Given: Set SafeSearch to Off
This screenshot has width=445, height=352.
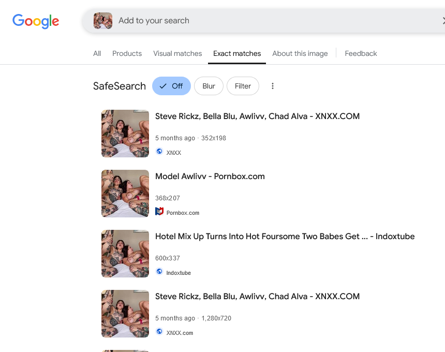Looking at the screenshot, I should click(171, 86).
